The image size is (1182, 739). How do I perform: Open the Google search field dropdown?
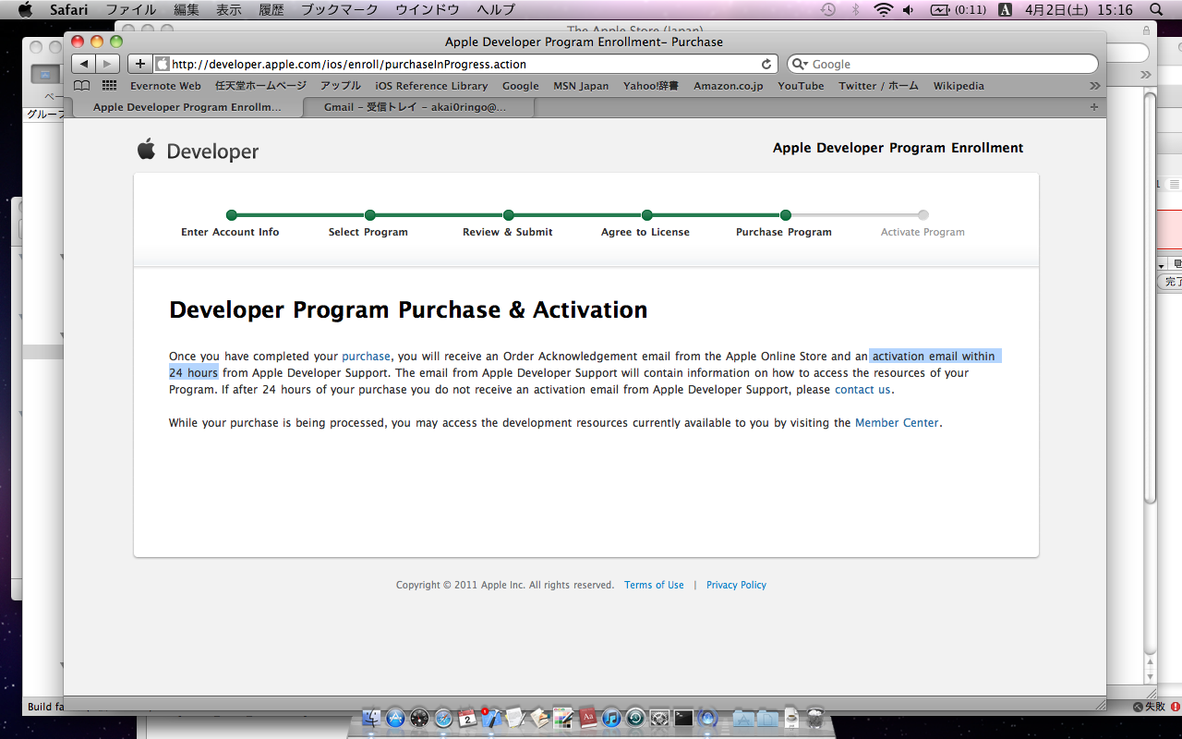coord(800,65)
